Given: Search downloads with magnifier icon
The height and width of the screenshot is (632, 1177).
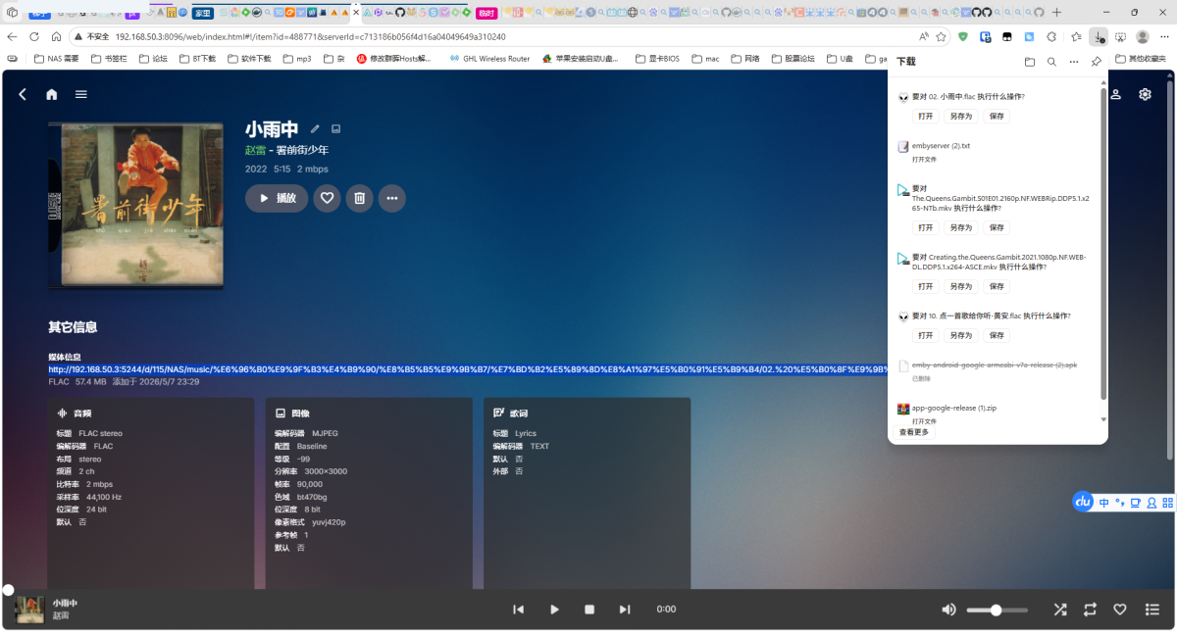Looking at the screenshot, I should tap(1051, 61).
